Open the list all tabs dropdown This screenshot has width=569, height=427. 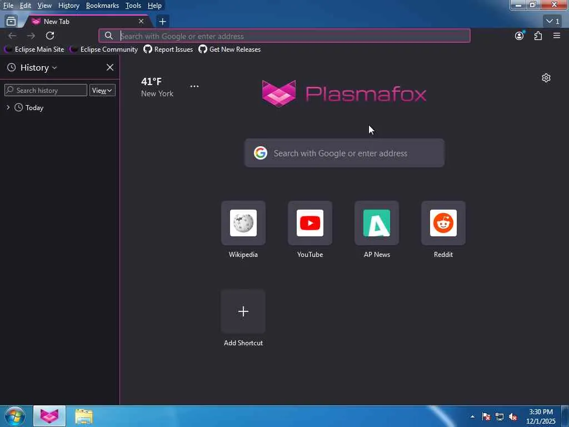[x=553, y=22]
